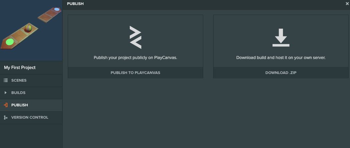This screenshot has width=350, height=148.
Task: Open the Builds section
Action: point(31,93)
